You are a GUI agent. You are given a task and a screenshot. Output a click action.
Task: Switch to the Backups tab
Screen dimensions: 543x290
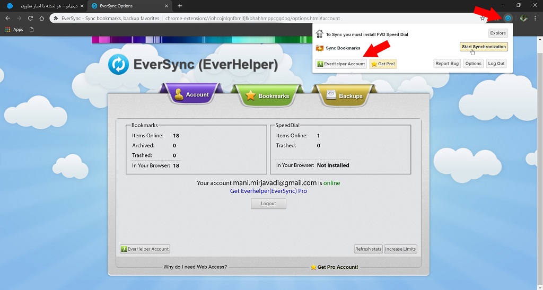tap(344, 96)
